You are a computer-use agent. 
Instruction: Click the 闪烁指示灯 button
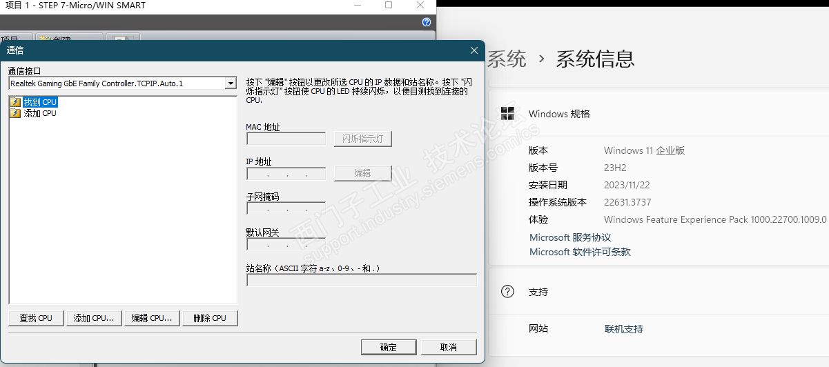tap(363, 139)
